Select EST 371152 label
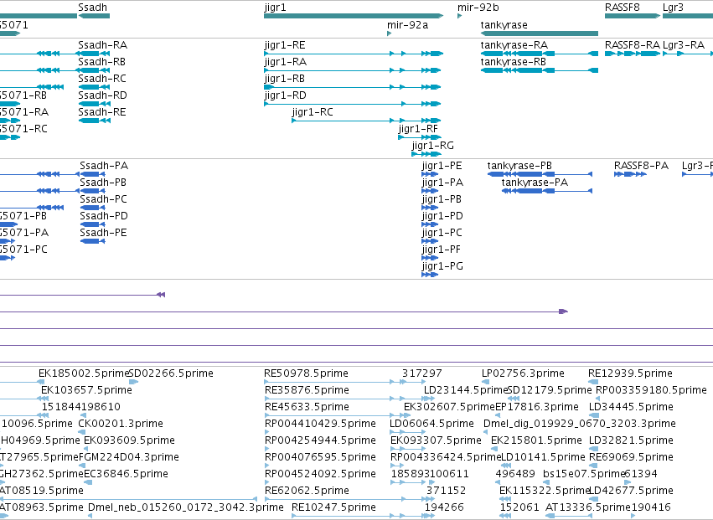Screen dimensions: 713x520 click(x=446, y=491)
